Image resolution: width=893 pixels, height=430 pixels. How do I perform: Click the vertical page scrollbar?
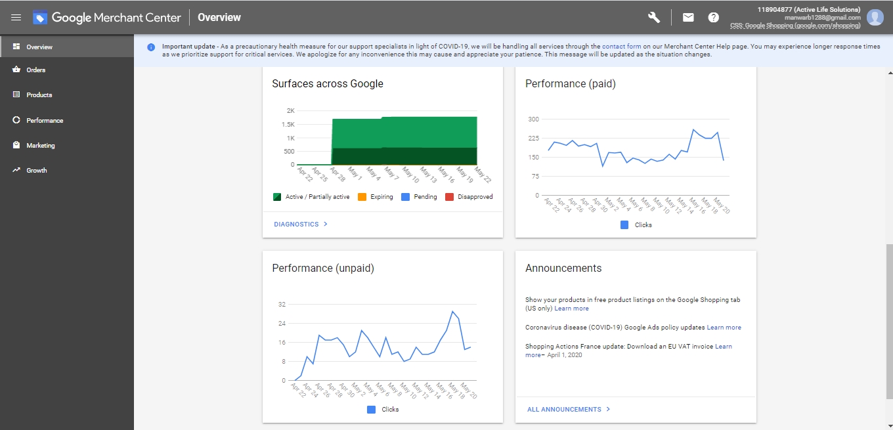coord(889,322)
